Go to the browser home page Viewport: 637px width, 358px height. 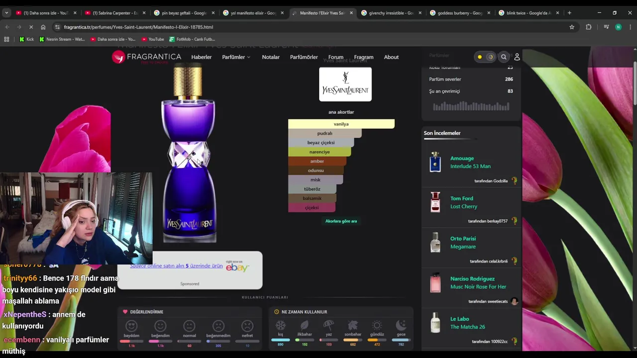(43, 27)
